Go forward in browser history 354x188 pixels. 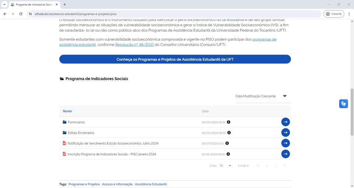click(13, 14)
